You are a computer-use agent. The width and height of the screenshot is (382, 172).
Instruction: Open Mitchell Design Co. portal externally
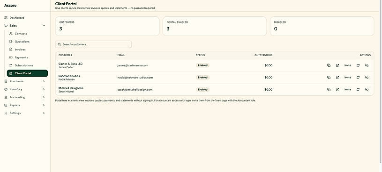[337, 90]
